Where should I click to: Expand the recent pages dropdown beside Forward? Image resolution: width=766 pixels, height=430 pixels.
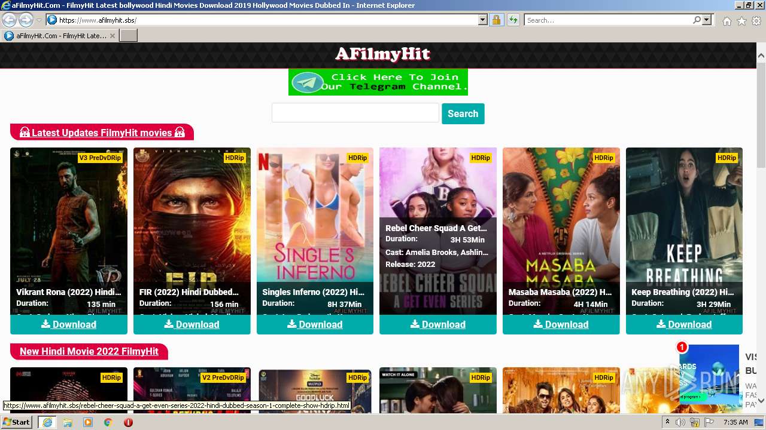pyautogui.click(x=39, y=20)
